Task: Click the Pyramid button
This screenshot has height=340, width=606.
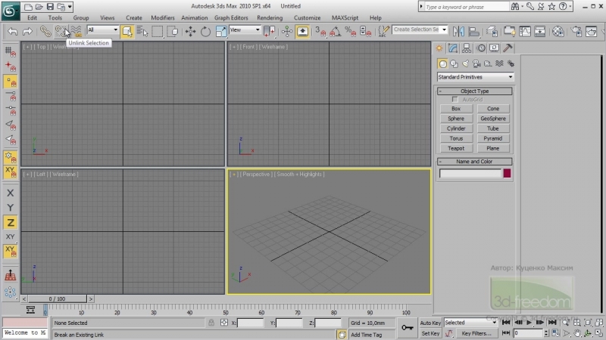Action: tap(493, 138)
